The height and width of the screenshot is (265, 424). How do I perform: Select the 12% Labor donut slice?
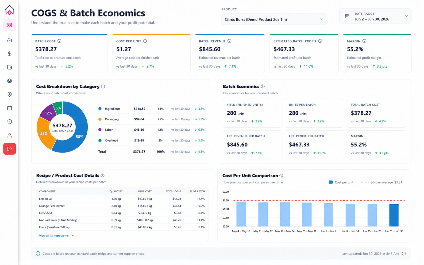coord(48,113)
